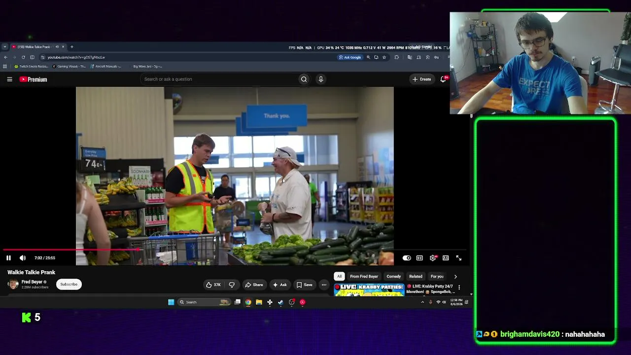This screenshot has height=355, width=631.
Task: Close the Walkie Talkie Prank browser tab
Action: (63, 47)
